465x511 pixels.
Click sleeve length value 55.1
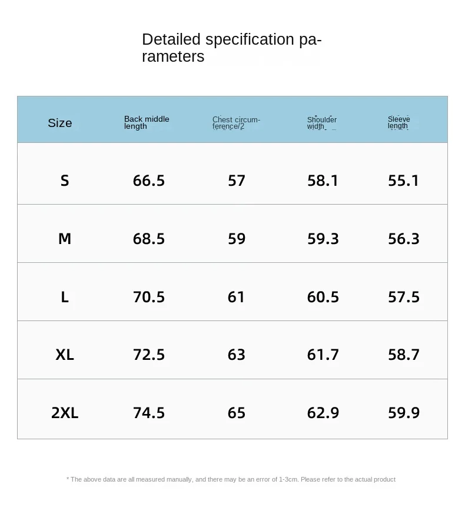[404, 181]
